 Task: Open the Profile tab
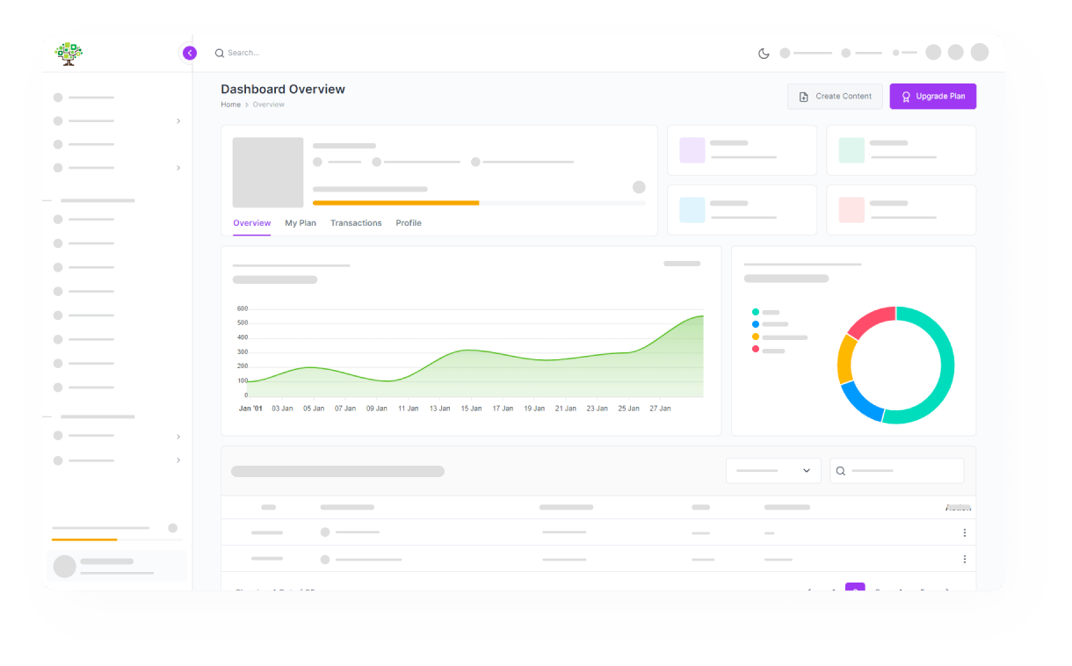click(x=409, y=223)
